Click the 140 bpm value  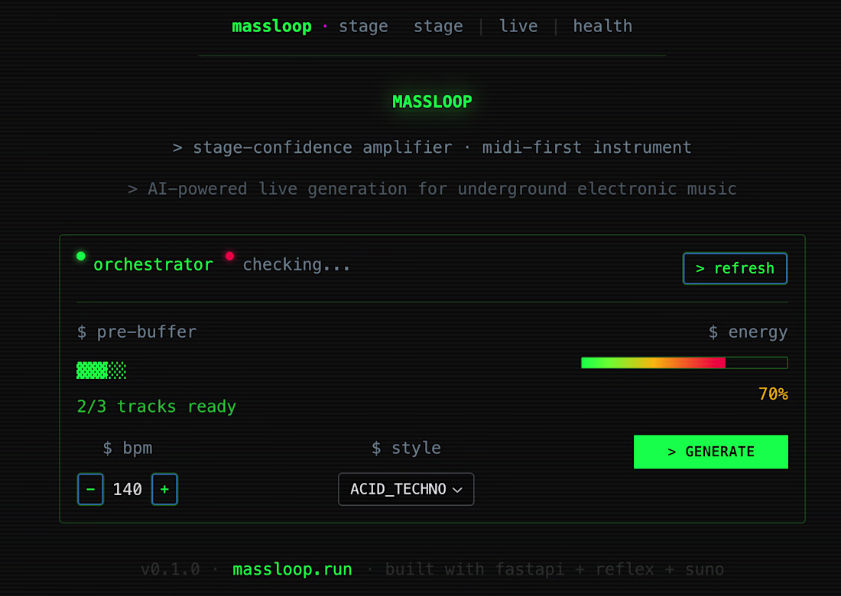(127, 489)
